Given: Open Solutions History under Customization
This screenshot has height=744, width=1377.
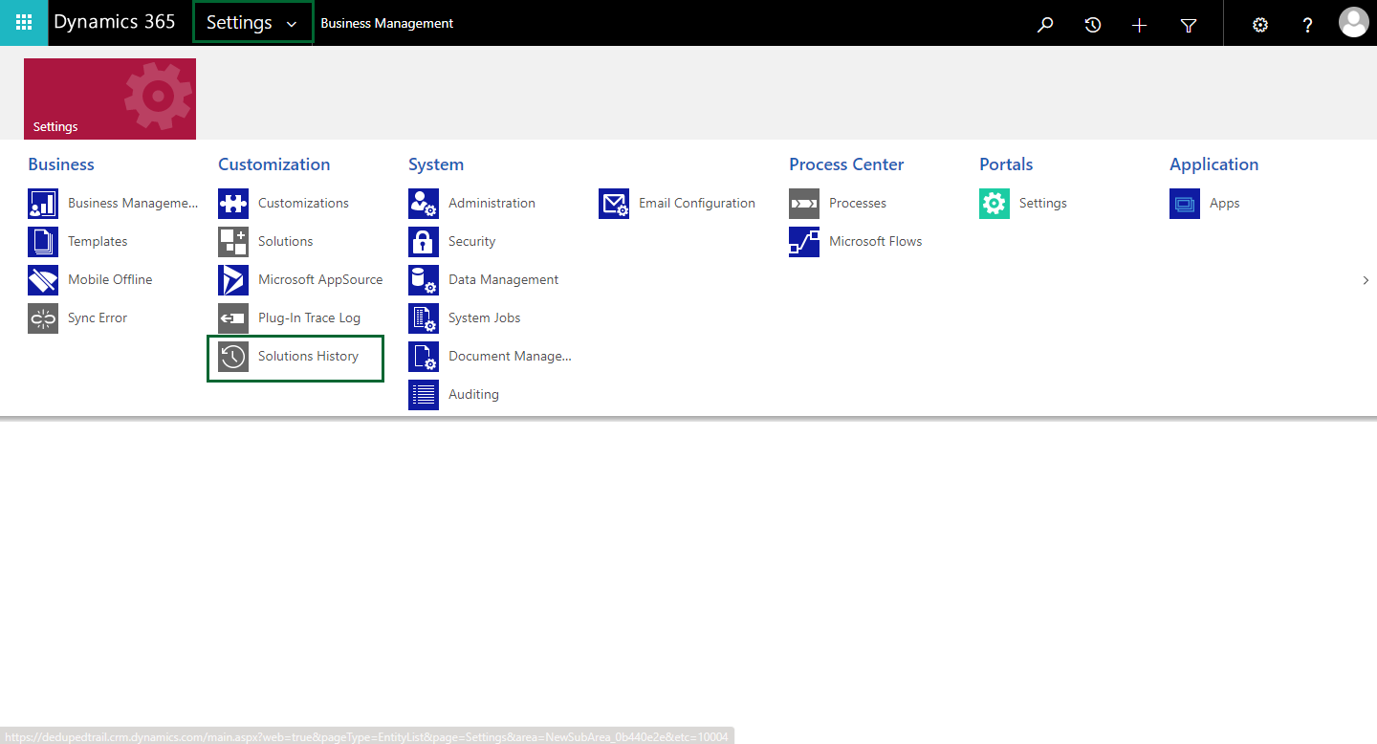Looking at the screenshot, I should click(x=307, y=356).
